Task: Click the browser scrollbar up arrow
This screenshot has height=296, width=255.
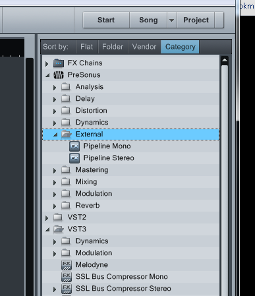Action: click(x=225, y=60)
